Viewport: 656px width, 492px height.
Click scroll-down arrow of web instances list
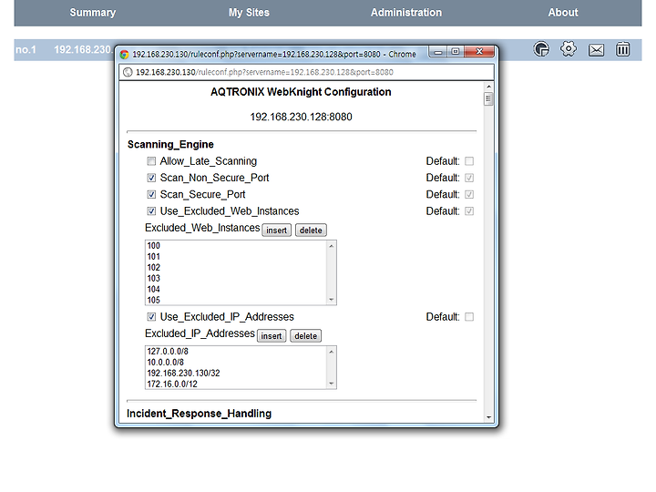(332, 300)
